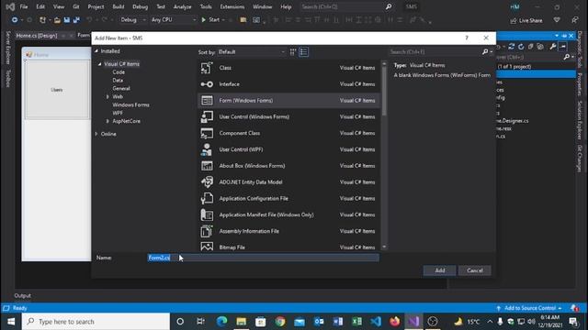The width and height of the screenshot is (588, 330).
Task: Select Bitmap File template
Action: [x=288, y=247]
